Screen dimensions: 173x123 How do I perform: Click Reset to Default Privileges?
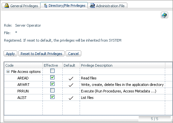coord(41,53)
